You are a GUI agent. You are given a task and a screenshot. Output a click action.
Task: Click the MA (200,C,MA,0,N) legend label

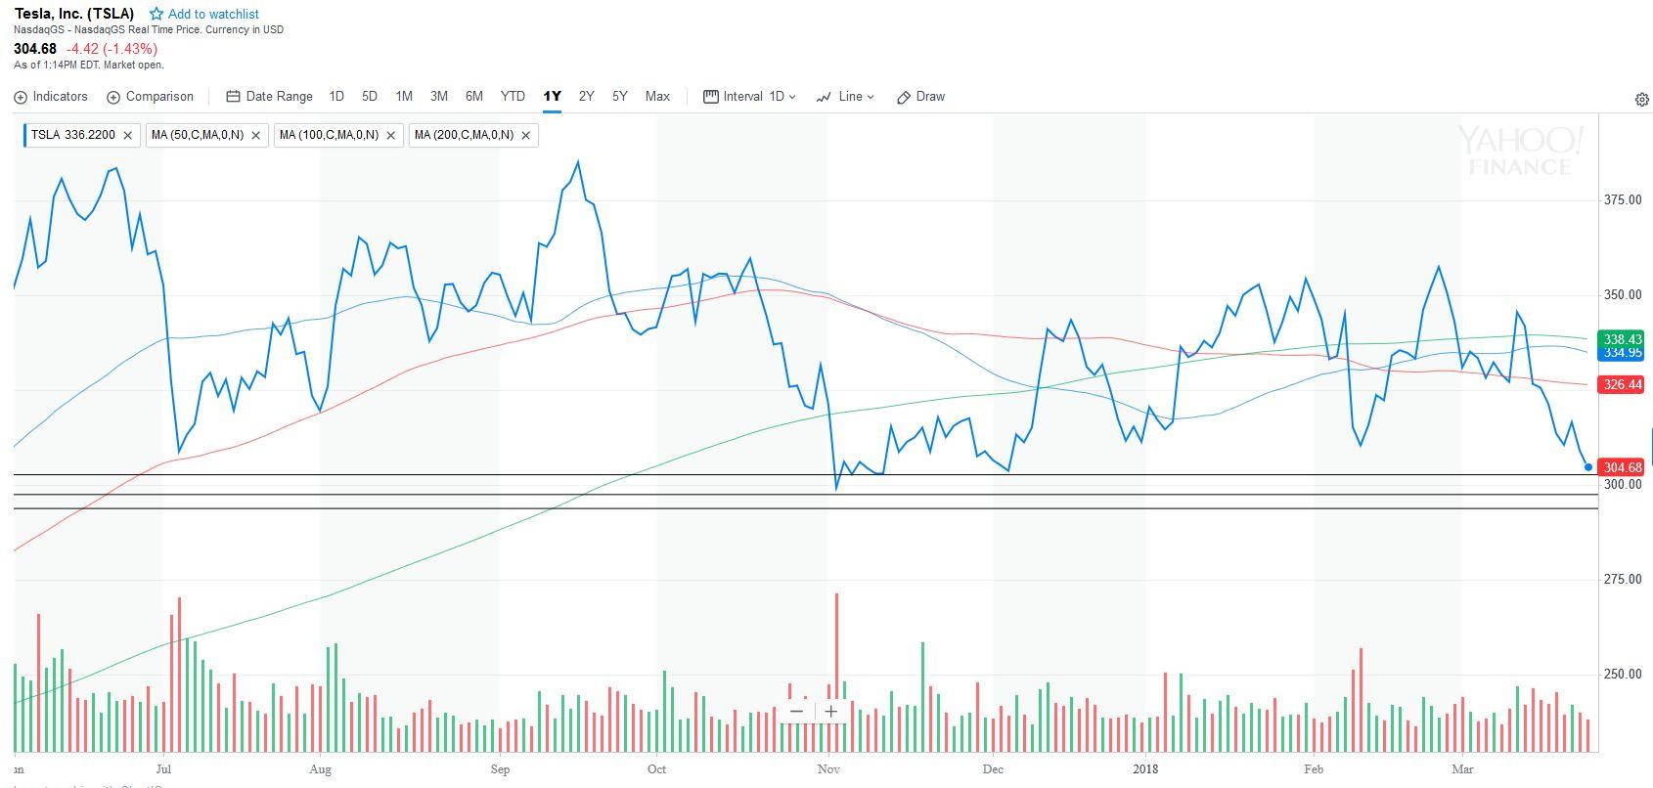pos(464,135)
